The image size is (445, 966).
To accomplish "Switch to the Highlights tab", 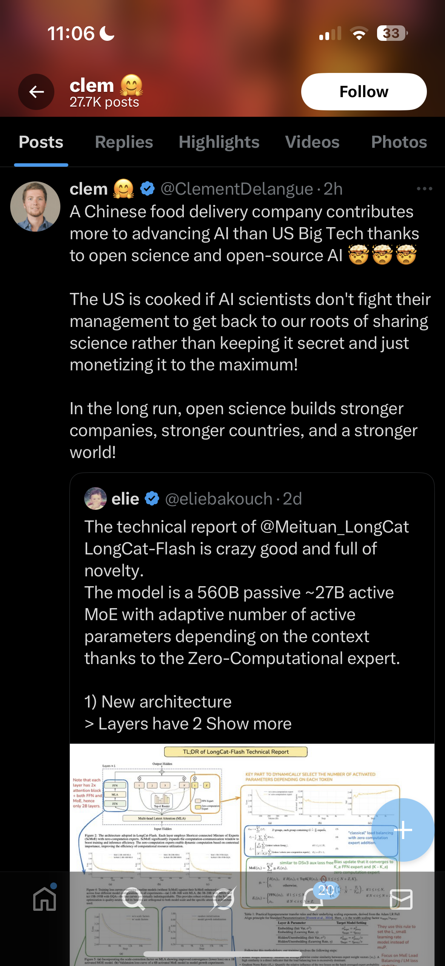I will coord(219,142).
